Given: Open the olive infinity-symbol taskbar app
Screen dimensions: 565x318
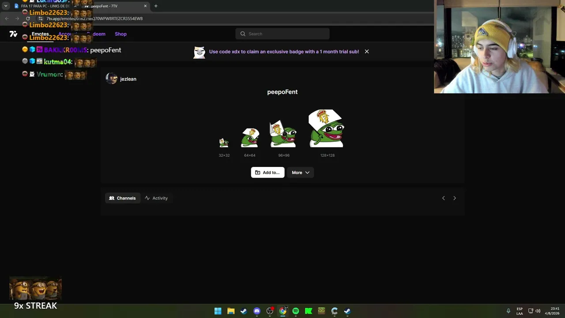Looking at the screenshot, I should click(x=321, y=311).
